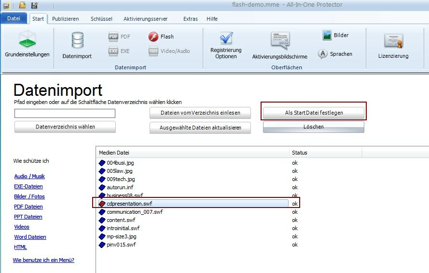Screen dimensions: 429x273
Task: Open the Schlüssel tab
Action: coord(101,19)
